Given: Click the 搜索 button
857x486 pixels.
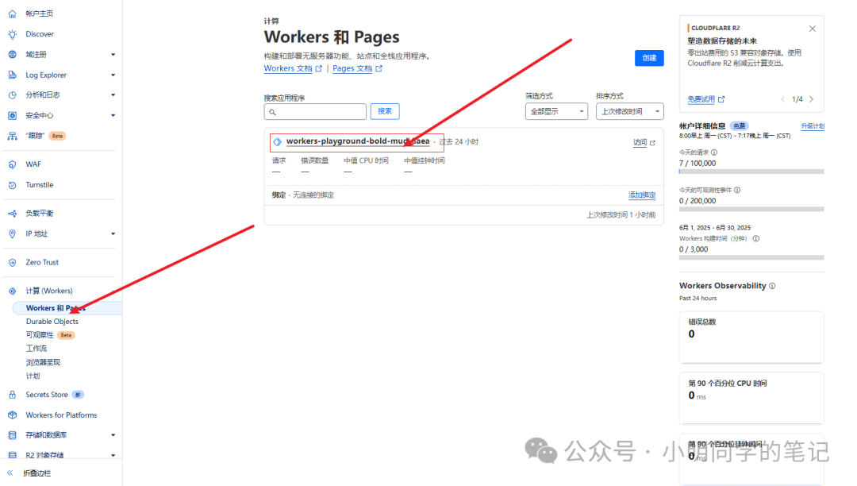Looking at the screenshot, I should click(385, 111).
